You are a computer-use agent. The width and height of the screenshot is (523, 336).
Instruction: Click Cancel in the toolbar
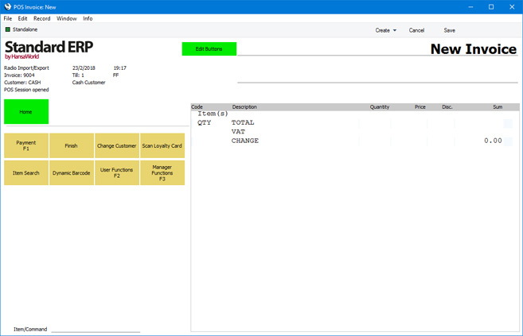click(x=416, y=30)
